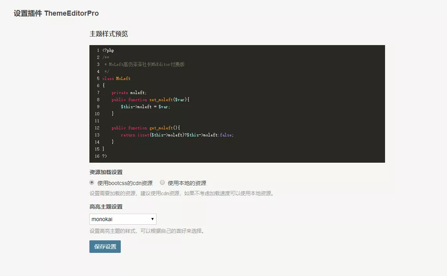Click the 保存设置 save button

[x=105, y=246]
